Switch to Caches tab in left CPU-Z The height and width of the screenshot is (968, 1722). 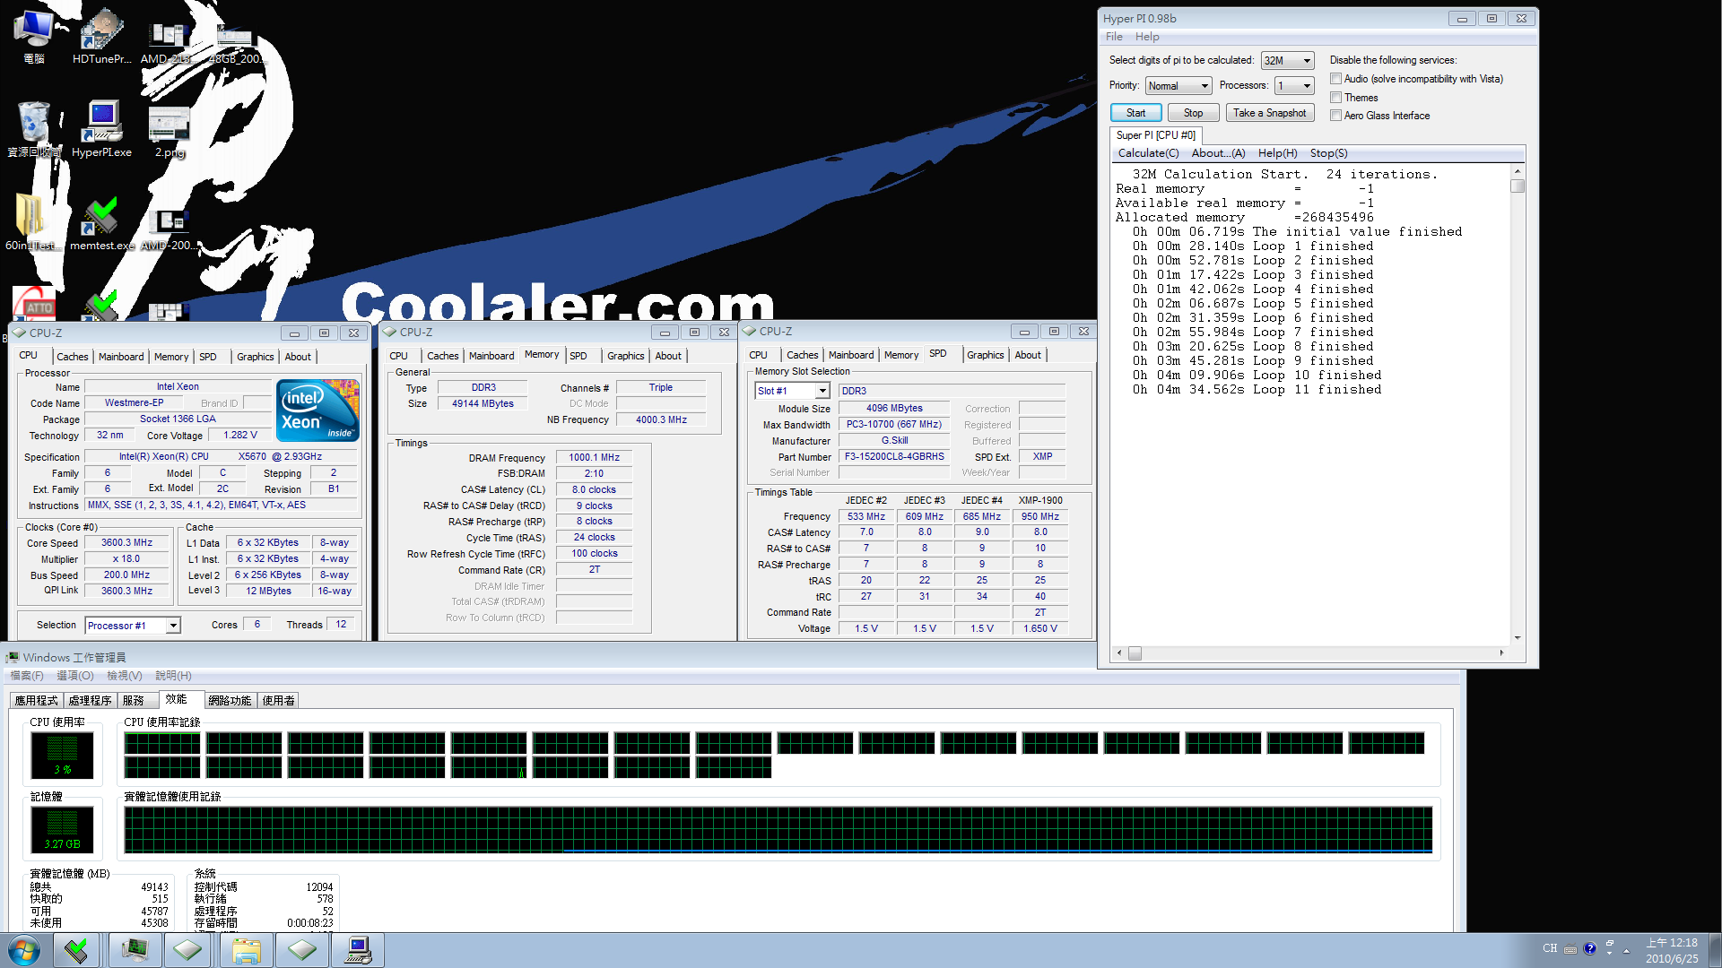73,357
